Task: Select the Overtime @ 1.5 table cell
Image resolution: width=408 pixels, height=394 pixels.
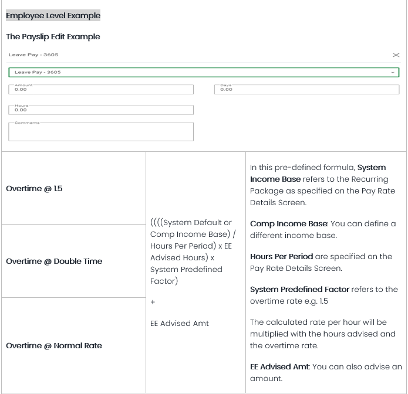Action: pyautogui.click(x=34, y=189)
